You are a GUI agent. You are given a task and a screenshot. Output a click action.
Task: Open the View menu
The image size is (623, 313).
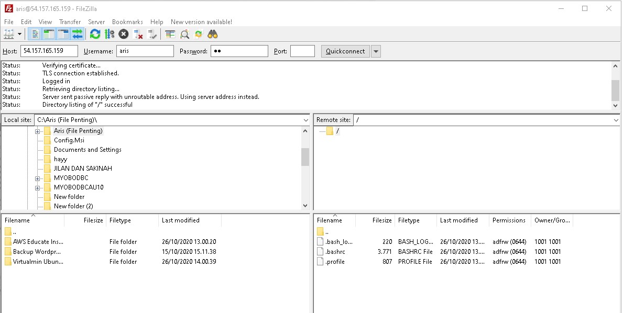45,22
